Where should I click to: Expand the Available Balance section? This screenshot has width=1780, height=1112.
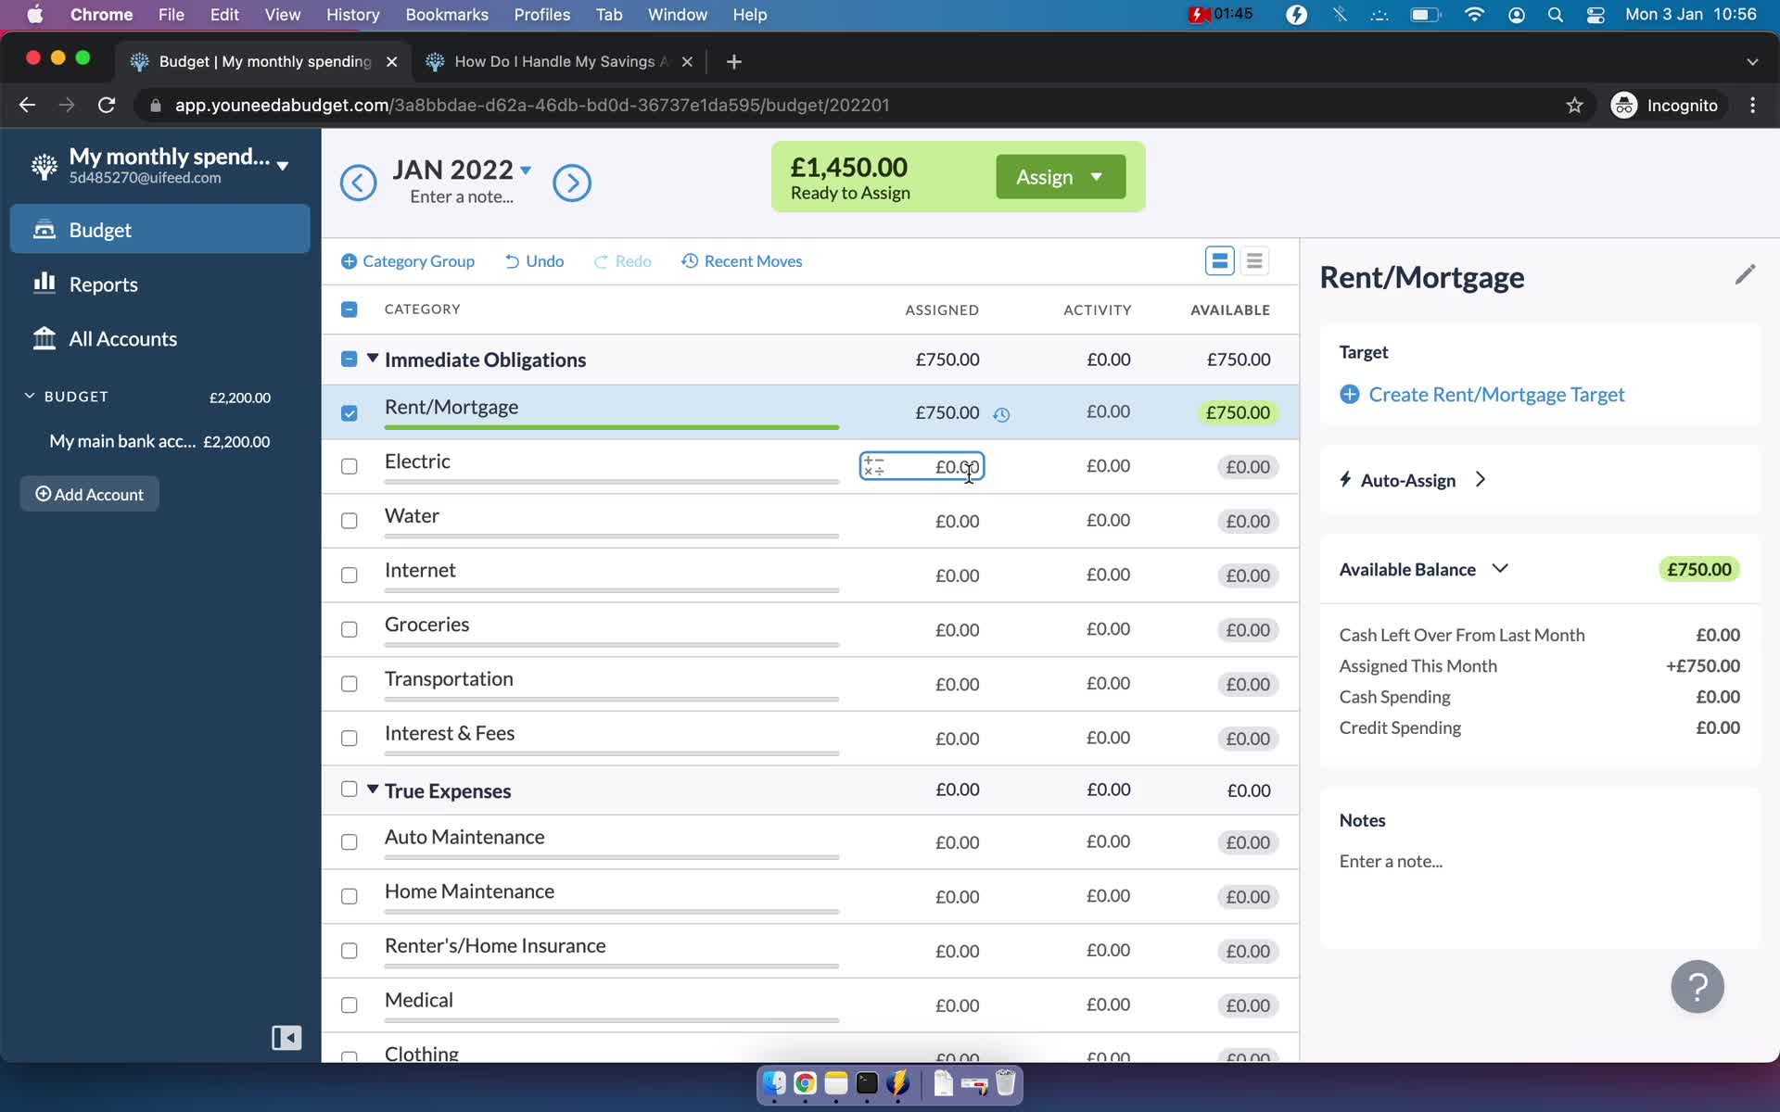[1501, 569]
